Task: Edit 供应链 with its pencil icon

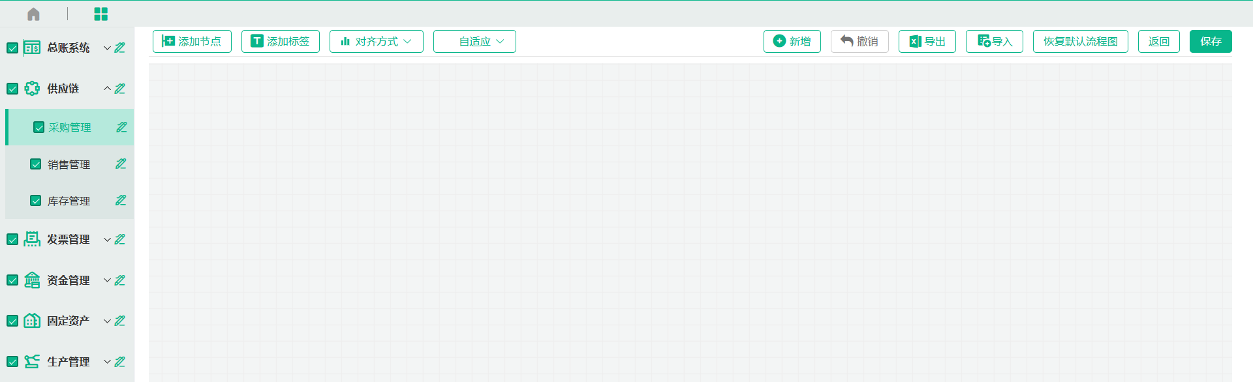Action: tap(120, 89)
